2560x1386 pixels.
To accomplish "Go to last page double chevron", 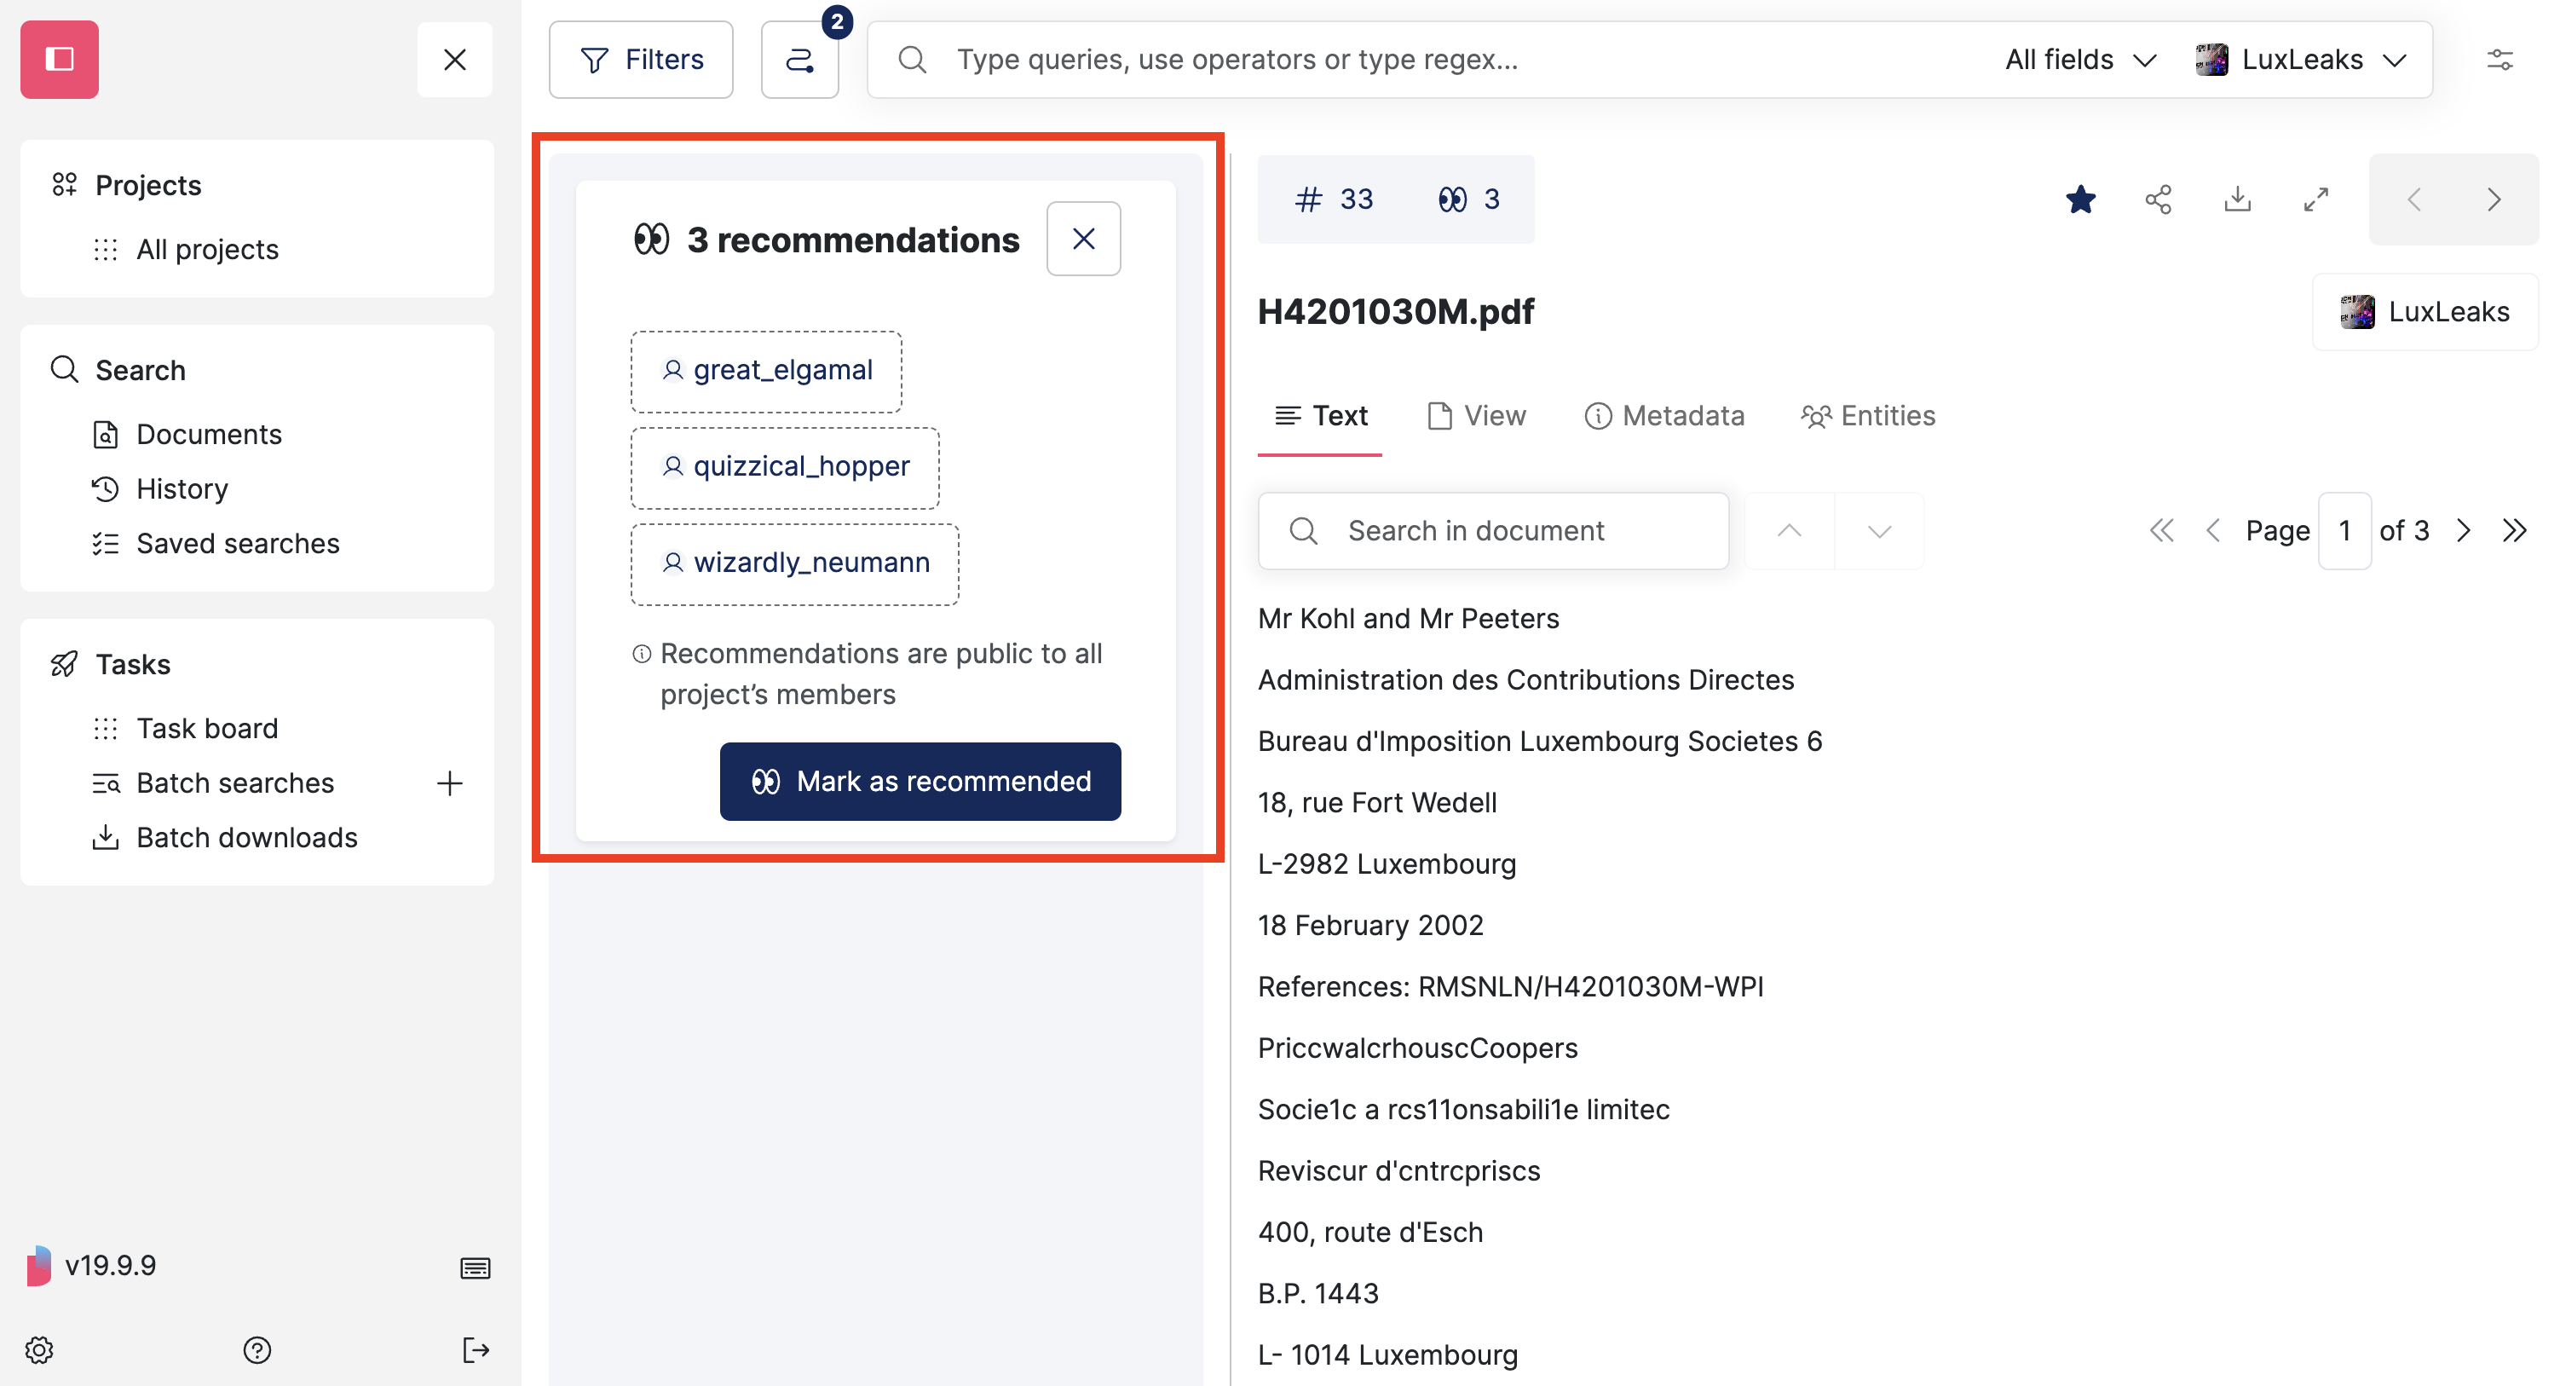I will point(2514,531).
